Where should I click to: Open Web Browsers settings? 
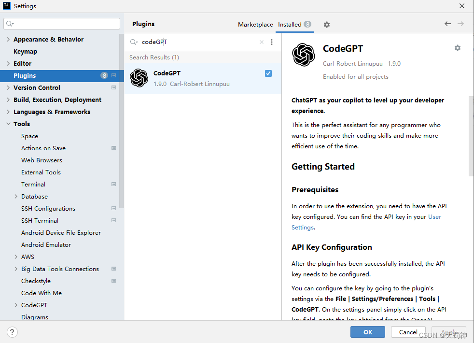pyautogui.click(x=42, y=160)
